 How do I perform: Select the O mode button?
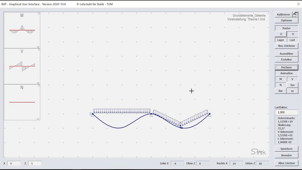[x=281, y=34]
